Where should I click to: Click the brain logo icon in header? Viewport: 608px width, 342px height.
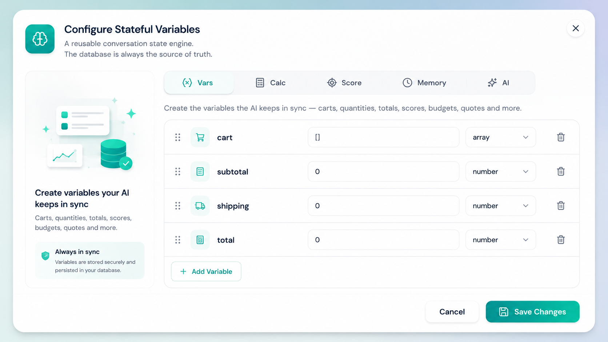point(40,39)
